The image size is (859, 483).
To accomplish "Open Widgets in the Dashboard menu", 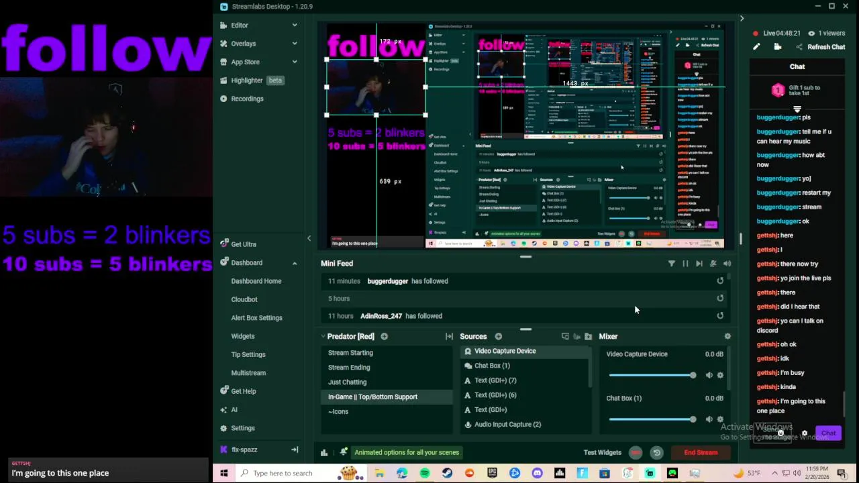I will tap(243, 336).
